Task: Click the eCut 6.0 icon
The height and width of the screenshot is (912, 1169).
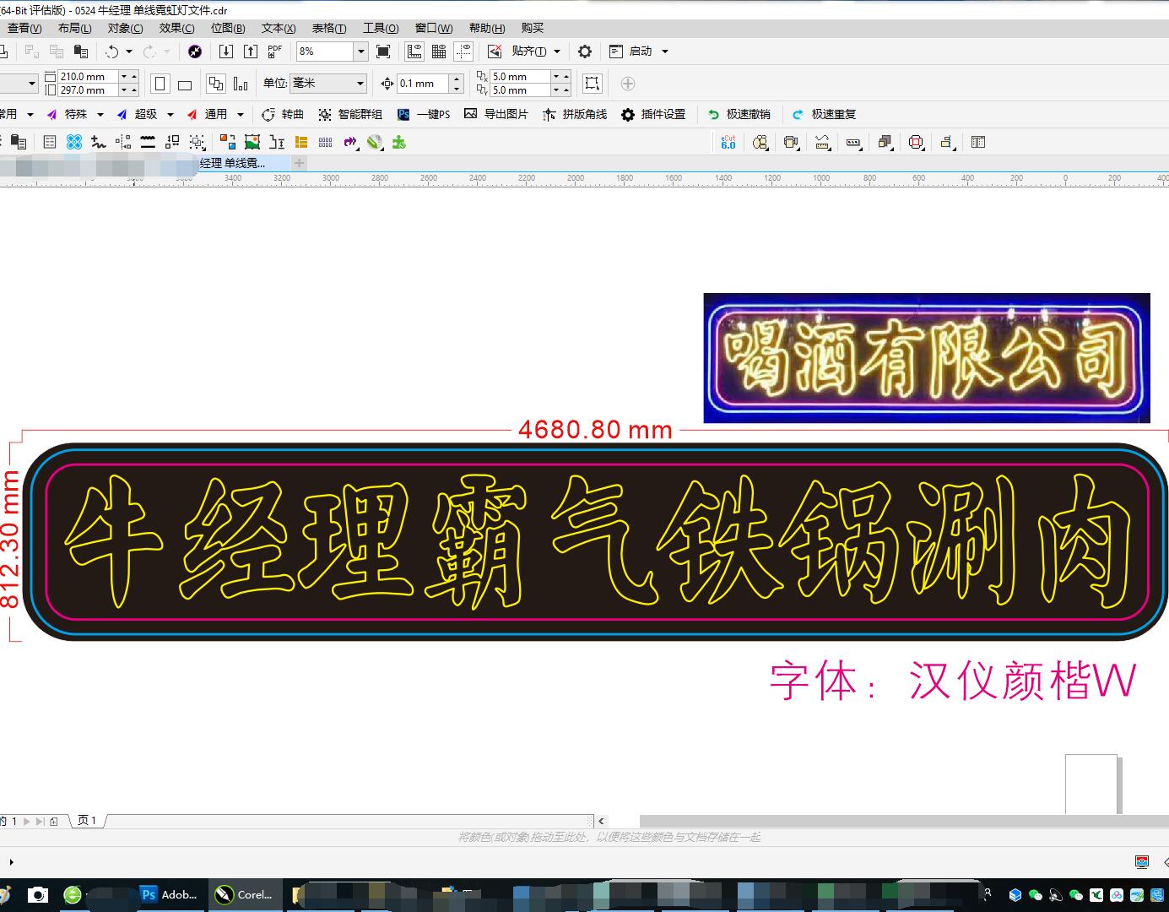Action: (728, 142)
